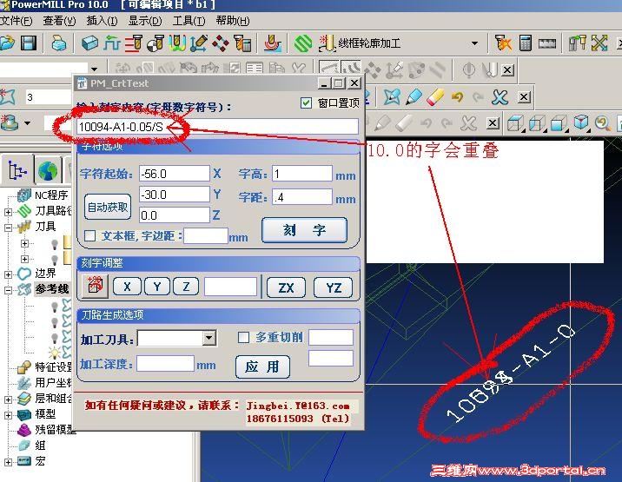Screen dimensions: 622x482
Task: Click the measure ruler icon
Action: coord(547,43)
